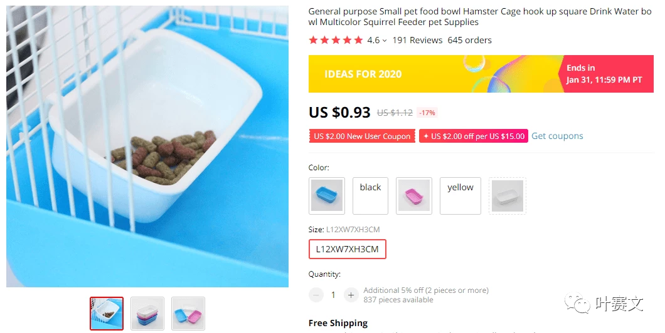
Task: Open the 191 Reviews link
Action: pos(417,40)
